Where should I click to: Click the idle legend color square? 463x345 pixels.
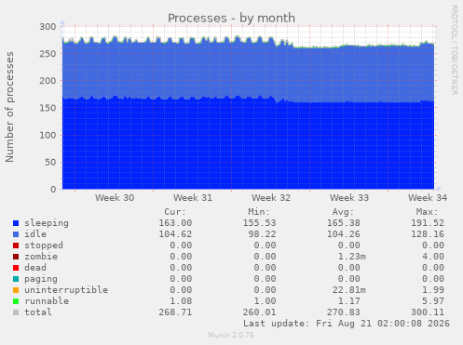16,234
